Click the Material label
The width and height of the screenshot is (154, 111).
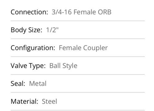pyautogui.click(x=24, y=101)
